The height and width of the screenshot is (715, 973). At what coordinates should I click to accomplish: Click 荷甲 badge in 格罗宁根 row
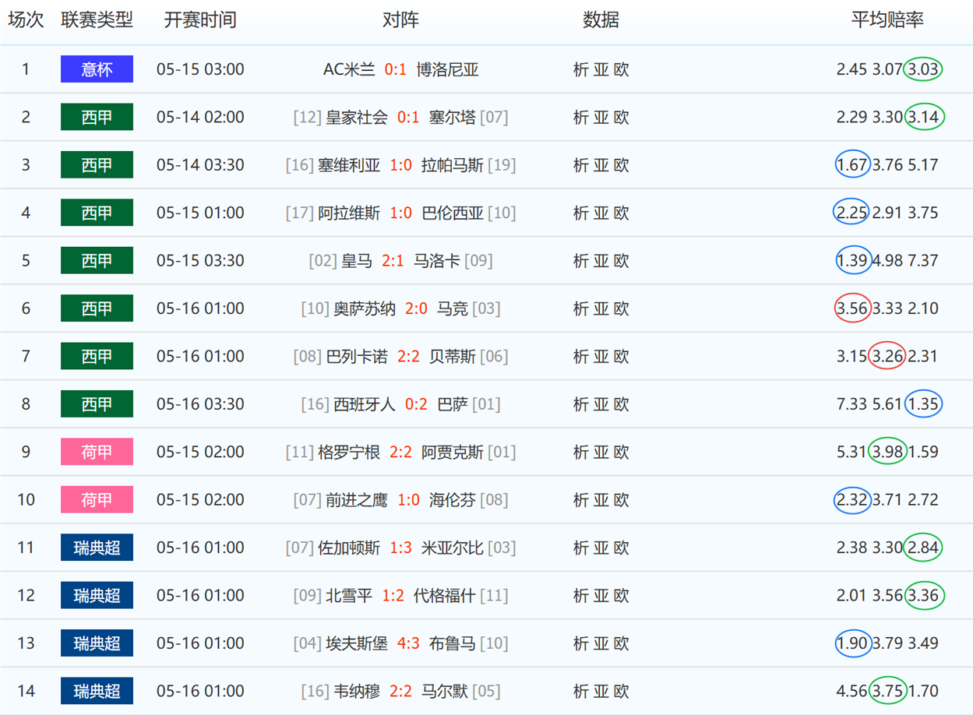[97, 452]
